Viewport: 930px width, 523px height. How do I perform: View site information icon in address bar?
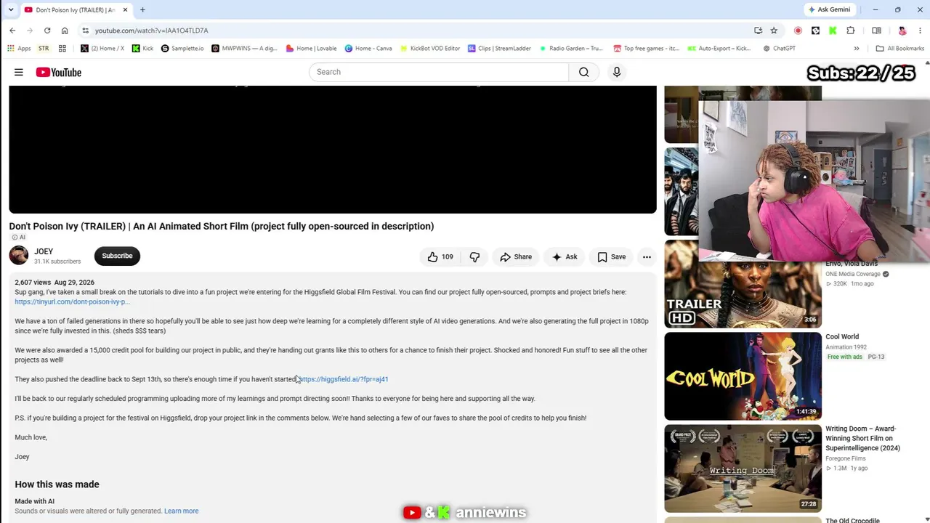(85, 31)
